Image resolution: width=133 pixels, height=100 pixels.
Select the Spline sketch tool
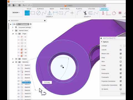pos(44,13)
